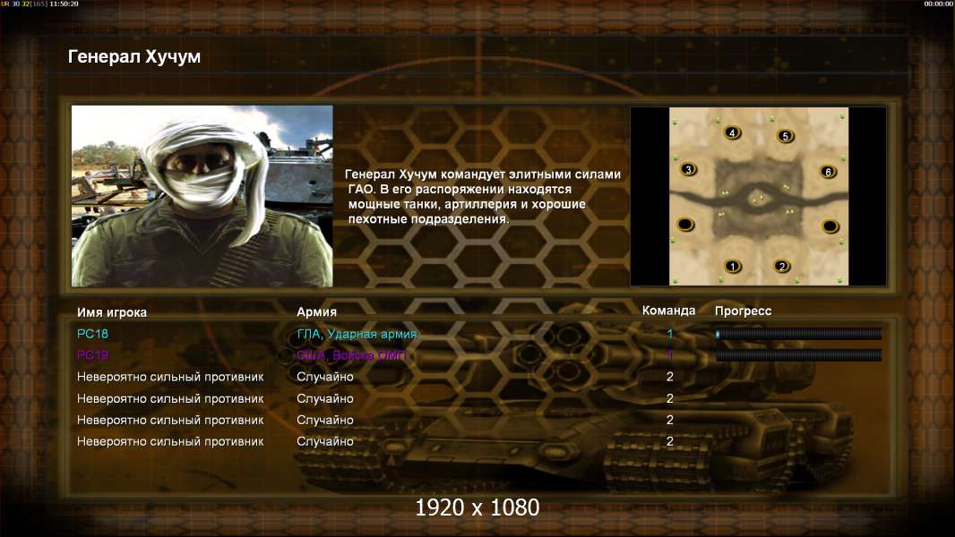
Task: Click the "Прогресс" column header
Action: click(x=743, y=311)
